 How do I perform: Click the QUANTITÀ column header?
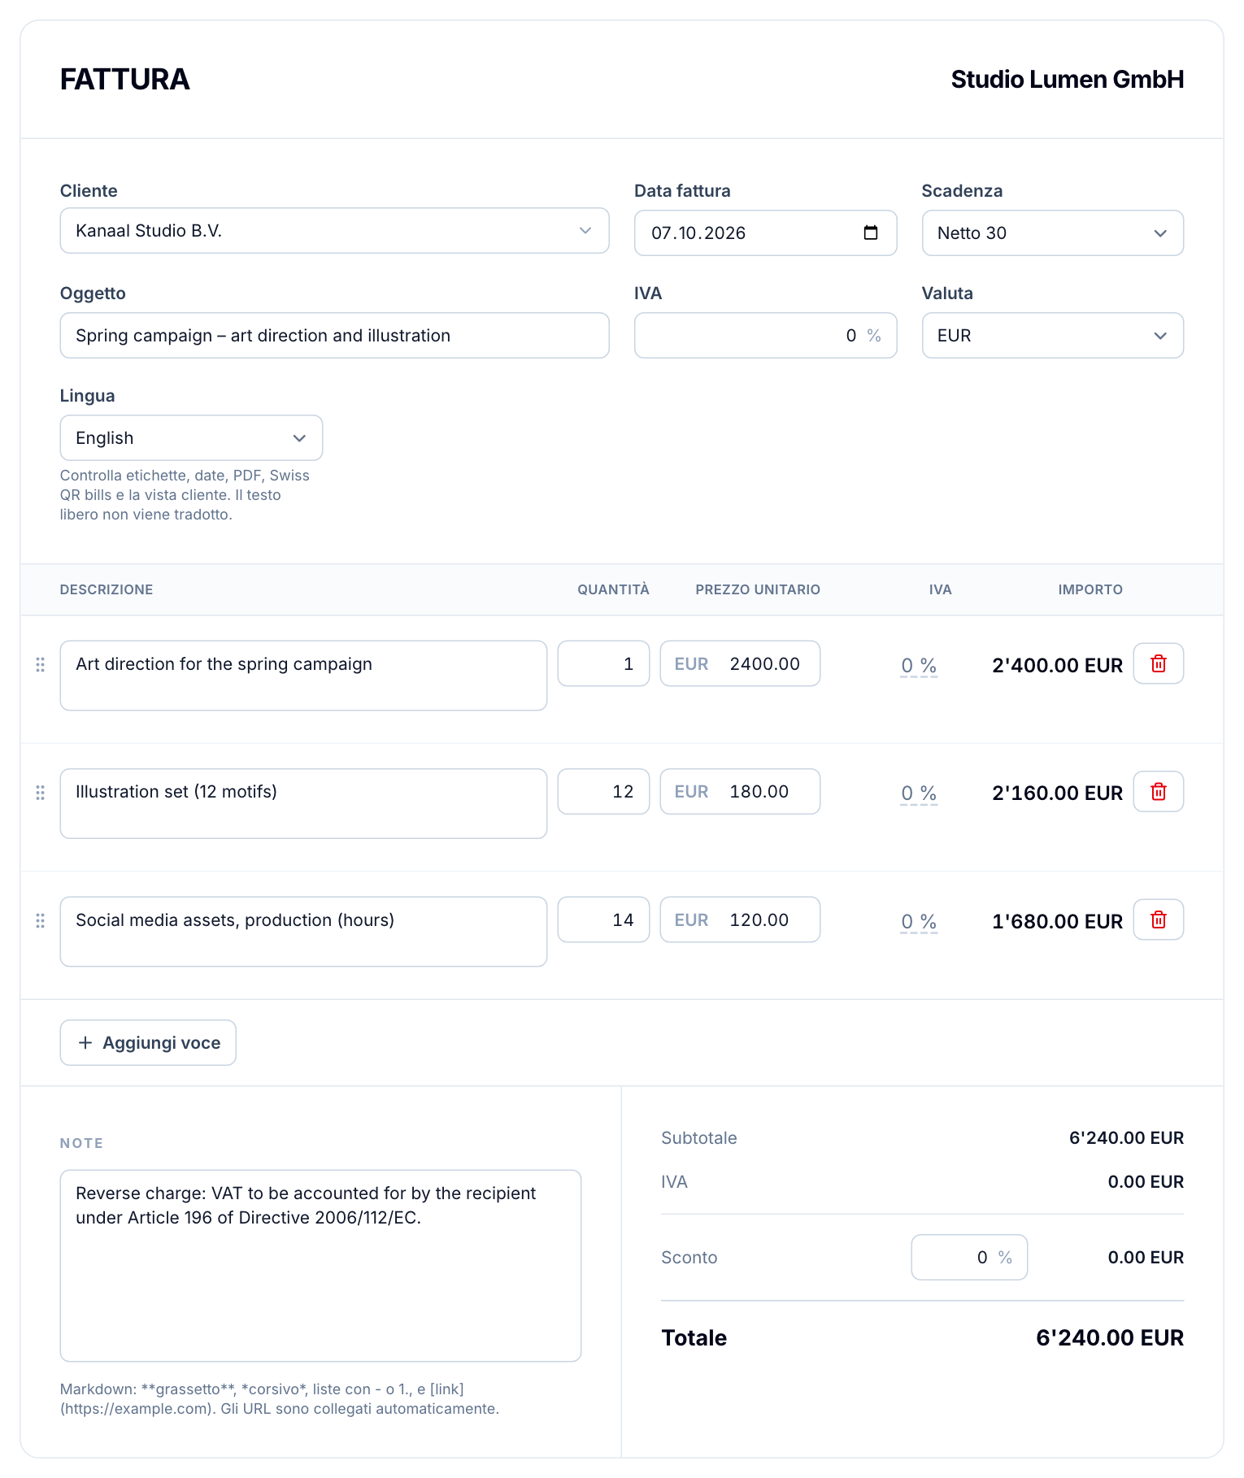coord(613,589)
